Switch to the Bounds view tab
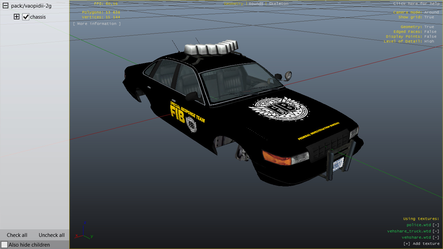Image resolution: width=443 pixels, height=249 pixels. [256, 3]
